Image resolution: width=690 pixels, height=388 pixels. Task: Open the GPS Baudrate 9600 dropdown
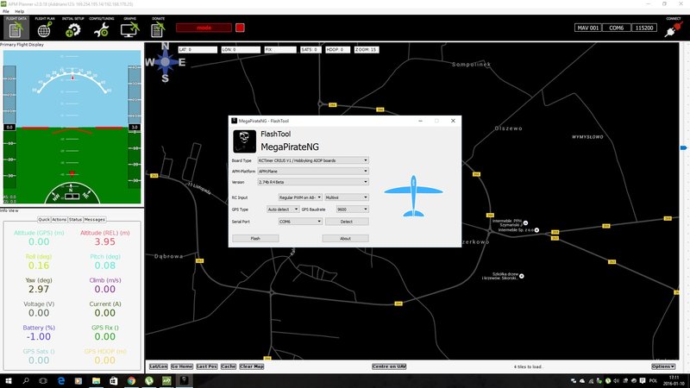click(x=352, y=210)
